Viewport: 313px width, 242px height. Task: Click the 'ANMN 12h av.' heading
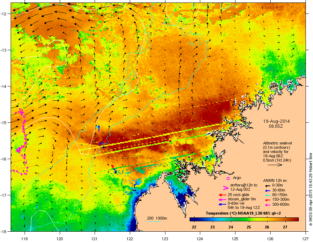pos(275,180)
